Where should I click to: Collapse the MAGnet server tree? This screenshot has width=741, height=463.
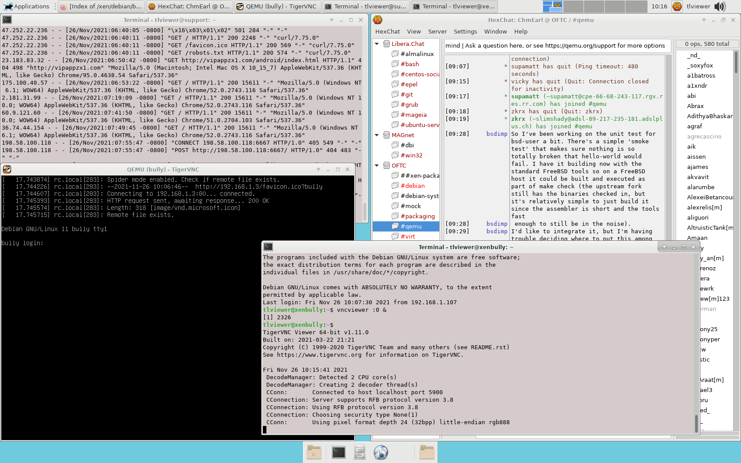(x=377, y=135)
